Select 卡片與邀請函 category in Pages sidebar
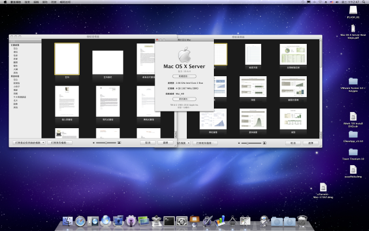Viewport: 369px width, 231px height. (20, 97)
